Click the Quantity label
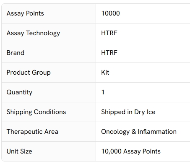Viewport: 190px width, 164px height. pos(19,92)
